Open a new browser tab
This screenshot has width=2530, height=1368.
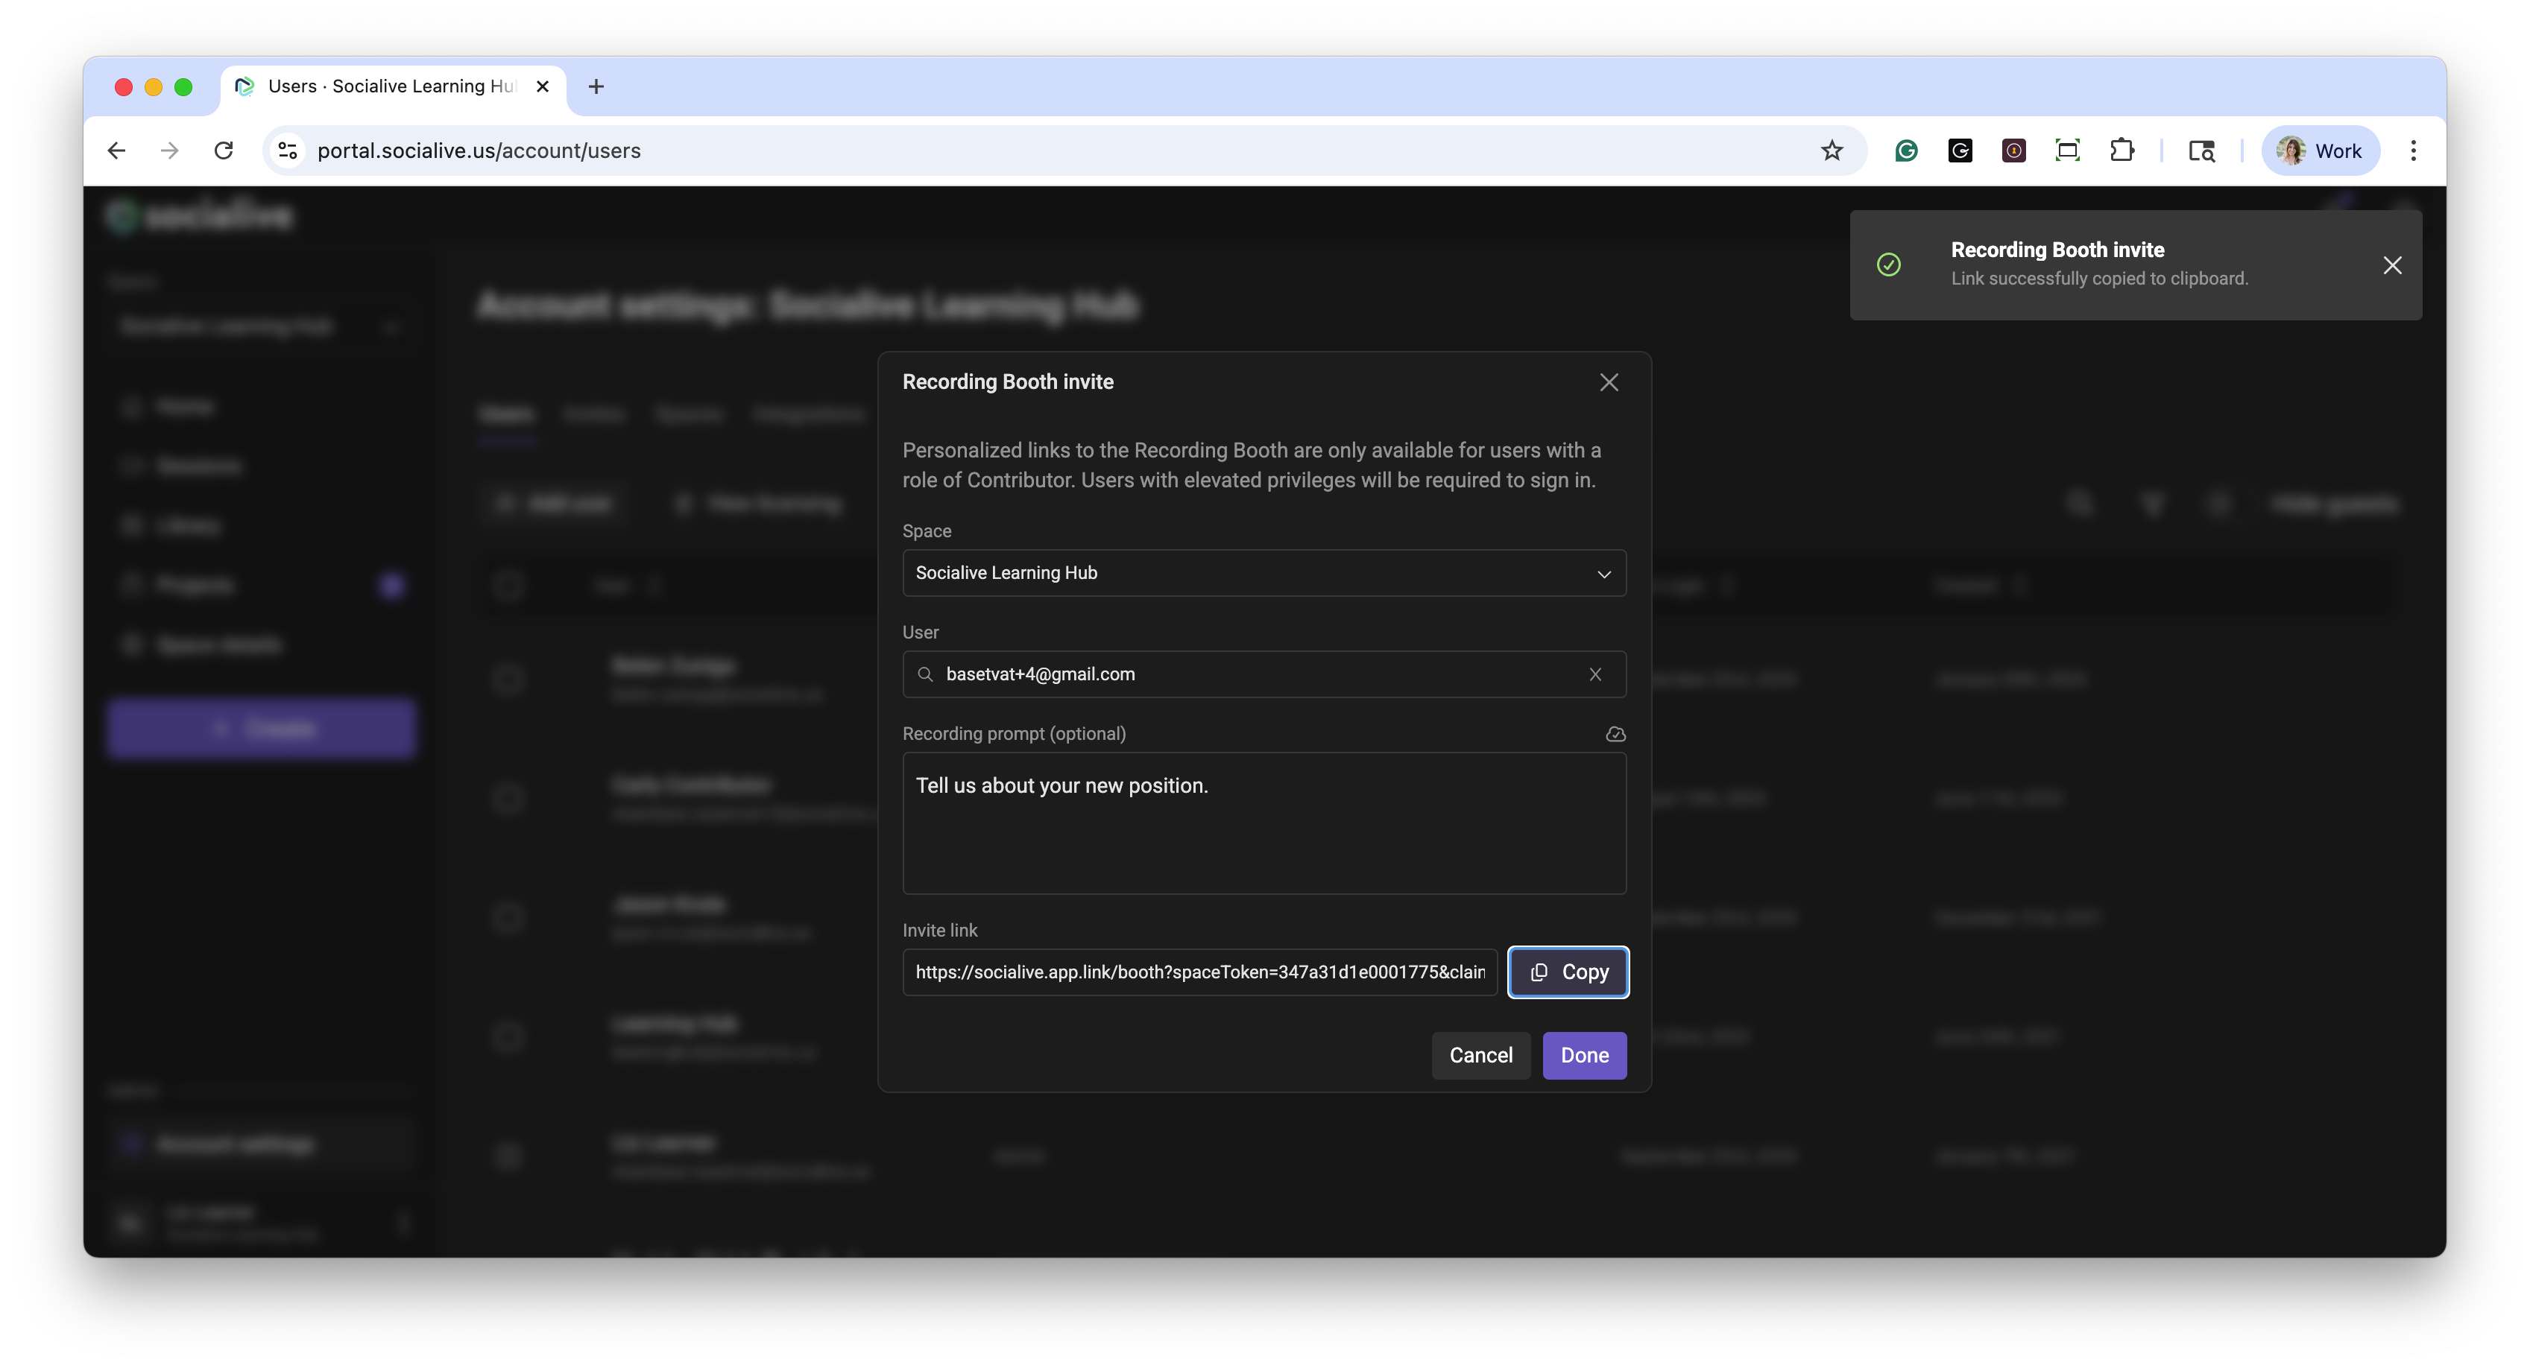coord(596,86)
